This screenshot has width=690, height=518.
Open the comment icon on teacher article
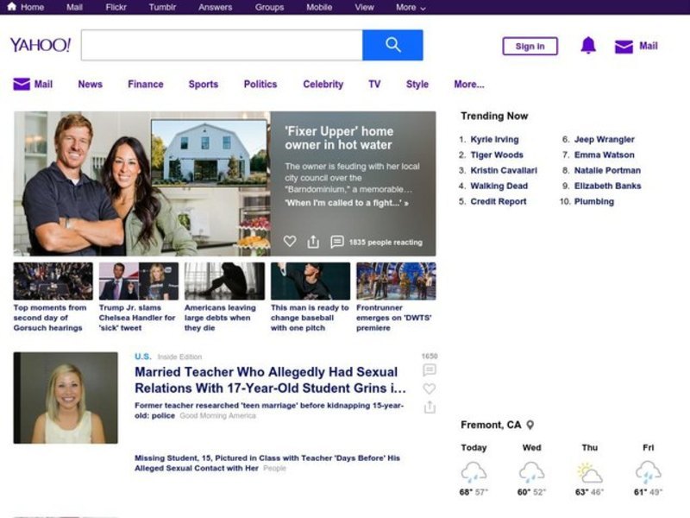pyautogui.click(x=430, y=370)
